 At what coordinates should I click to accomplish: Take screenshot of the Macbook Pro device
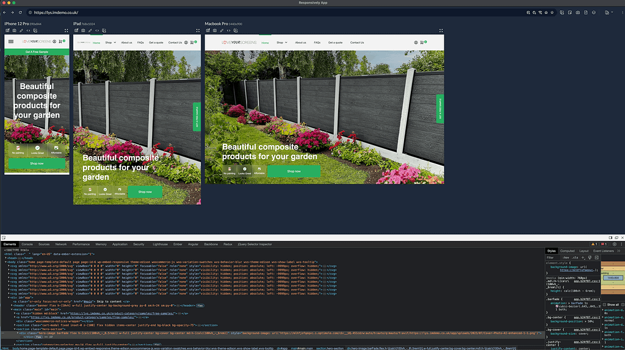coord(215,30)
